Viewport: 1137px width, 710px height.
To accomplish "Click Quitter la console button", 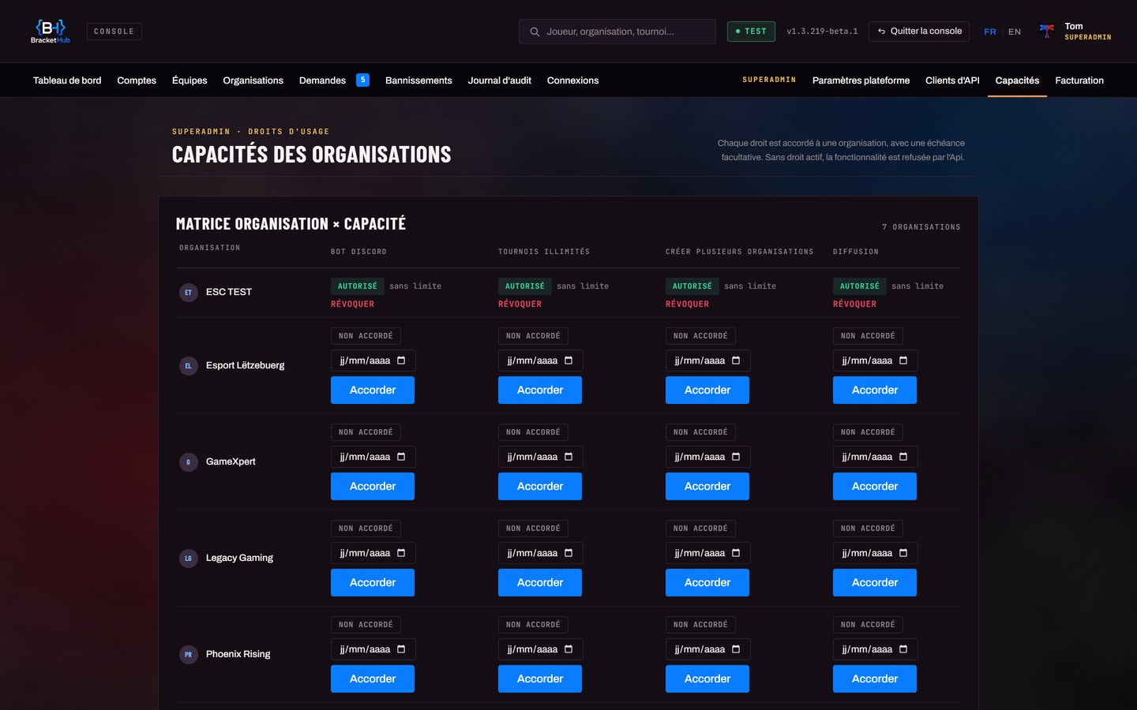I will [920, 32].
